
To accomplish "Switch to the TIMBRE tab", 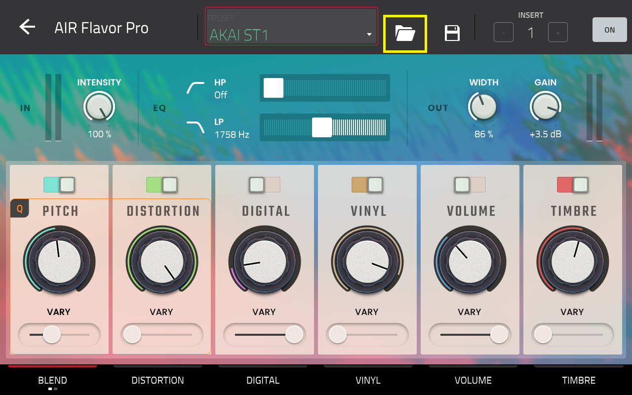I will coord(579,380).
